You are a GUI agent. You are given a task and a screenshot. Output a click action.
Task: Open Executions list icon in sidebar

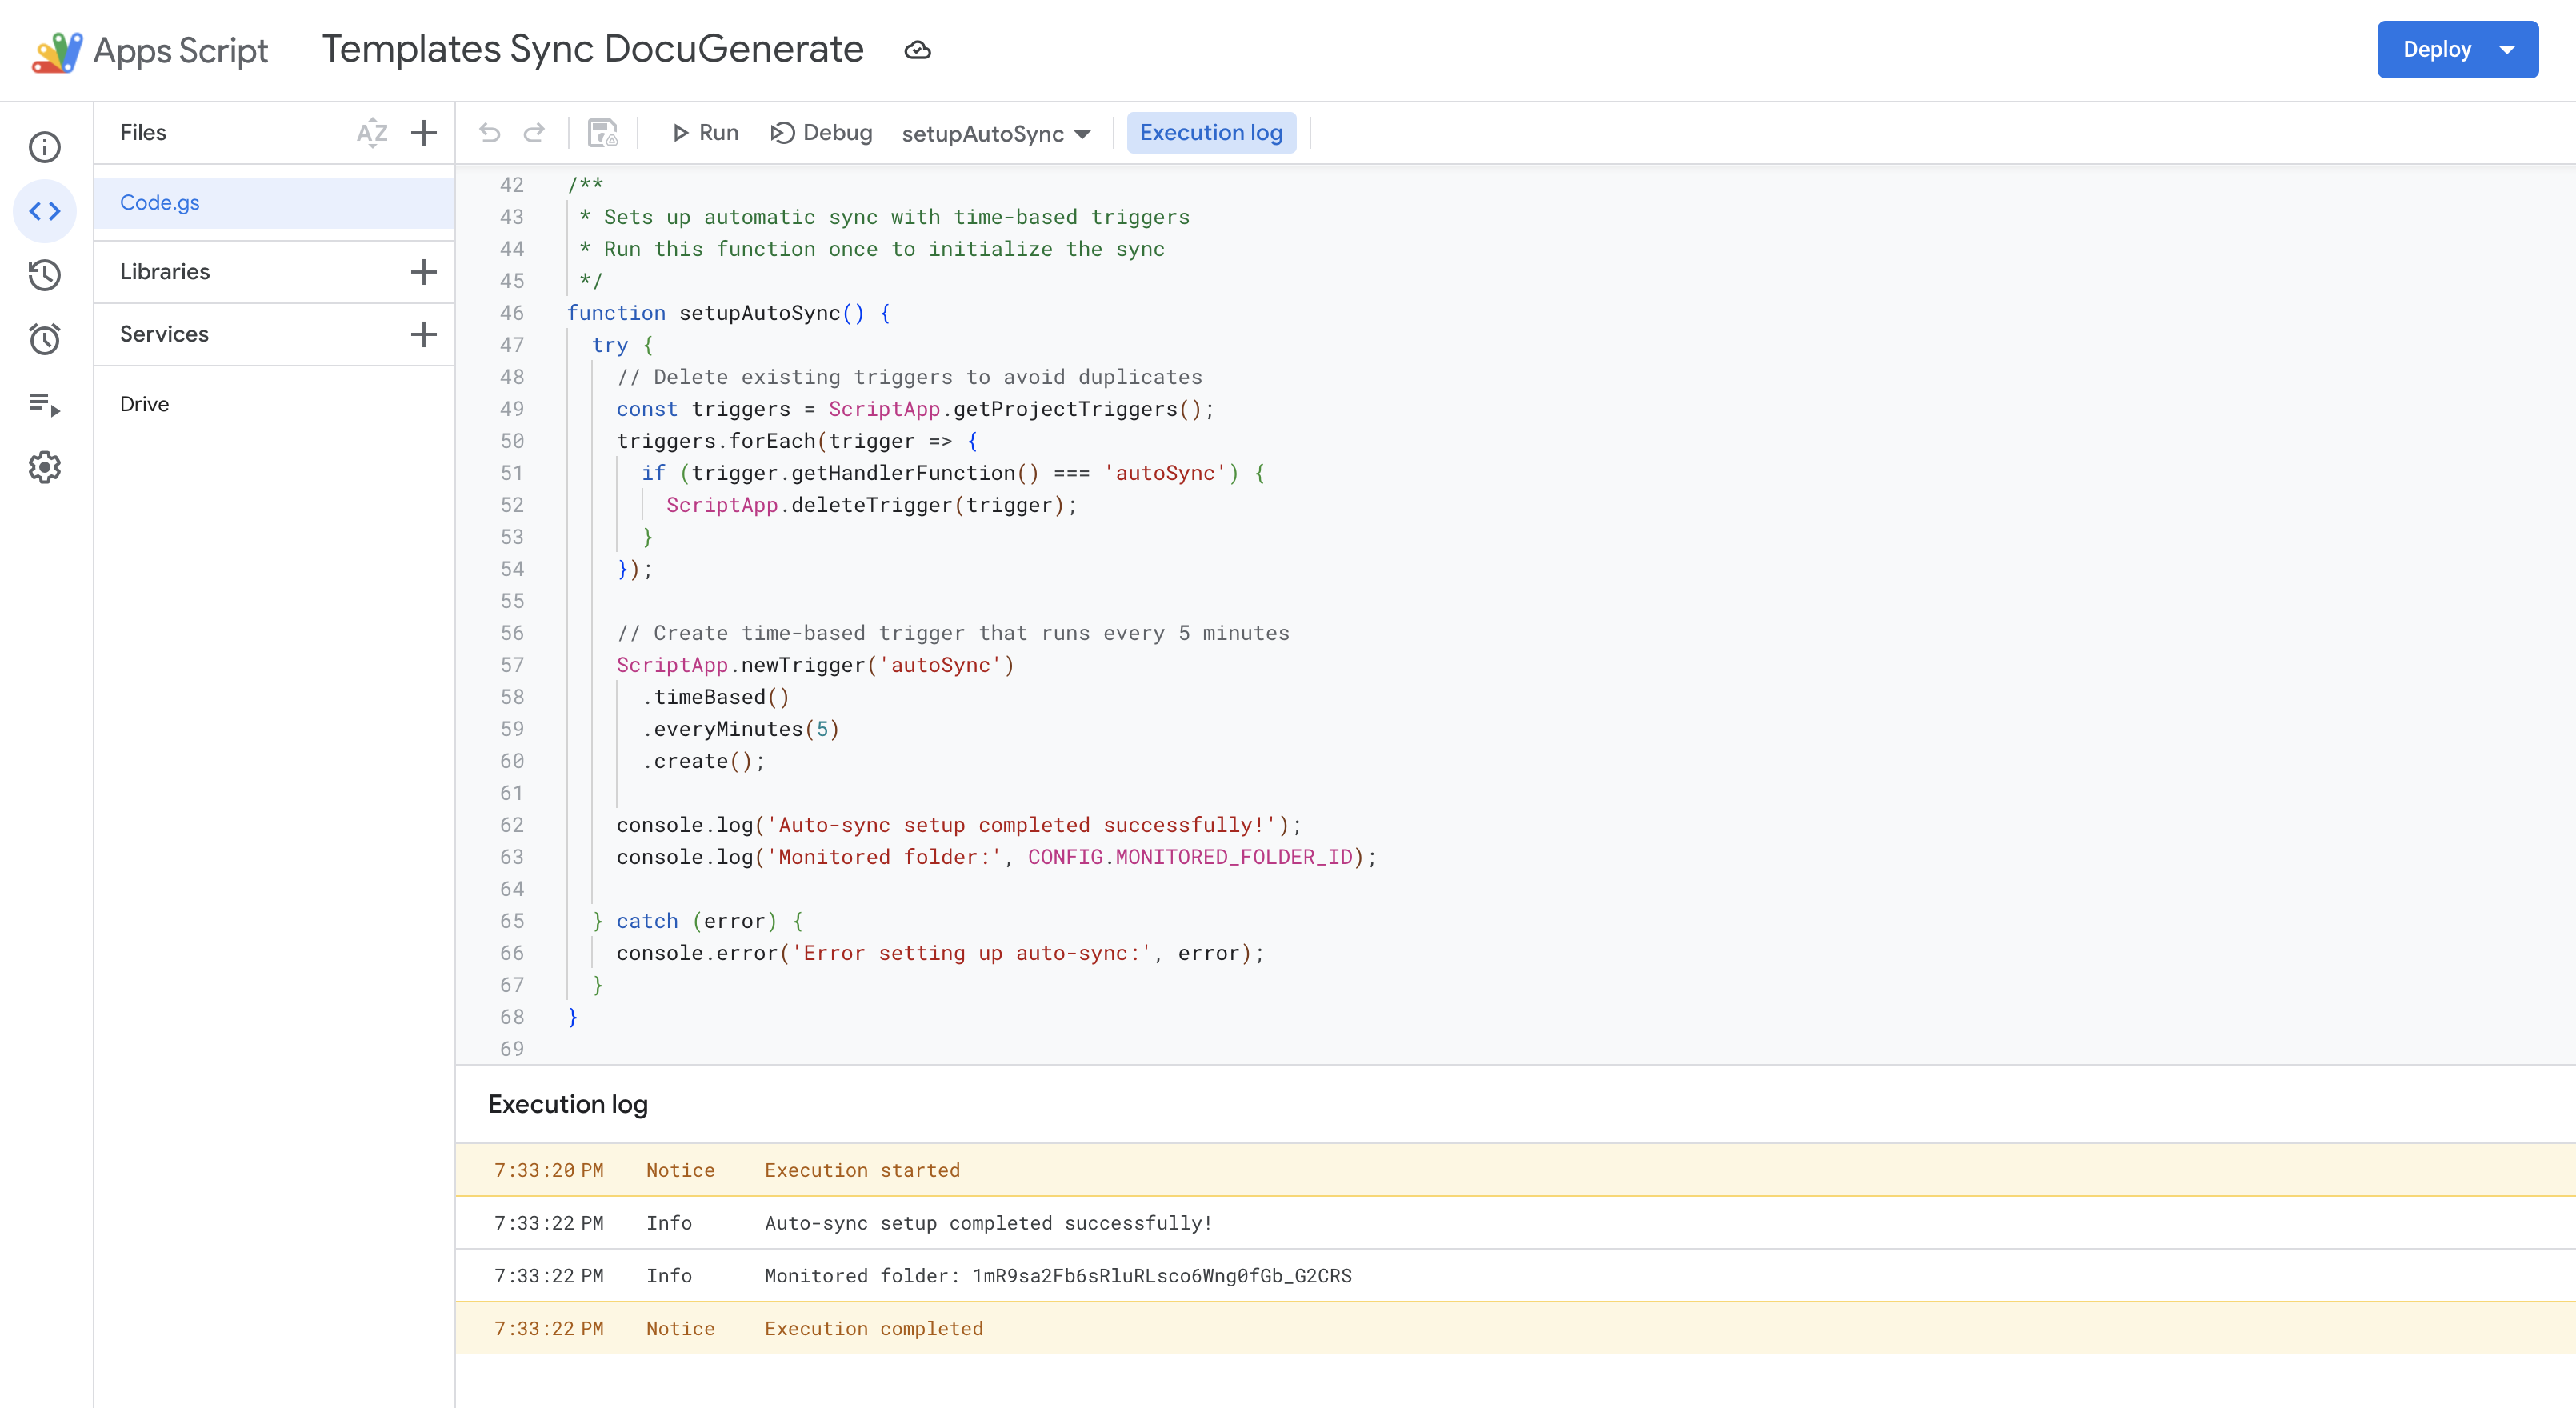click(x=44, y=404)
